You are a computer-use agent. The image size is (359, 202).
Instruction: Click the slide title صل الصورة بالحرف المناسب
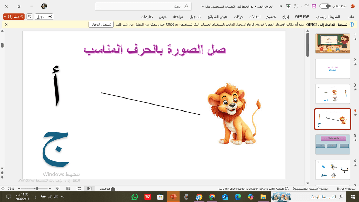[155, 49]
